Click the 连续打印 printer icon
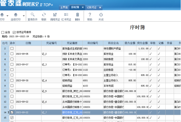Screen dimensions: 181x122 pos(16,15)
